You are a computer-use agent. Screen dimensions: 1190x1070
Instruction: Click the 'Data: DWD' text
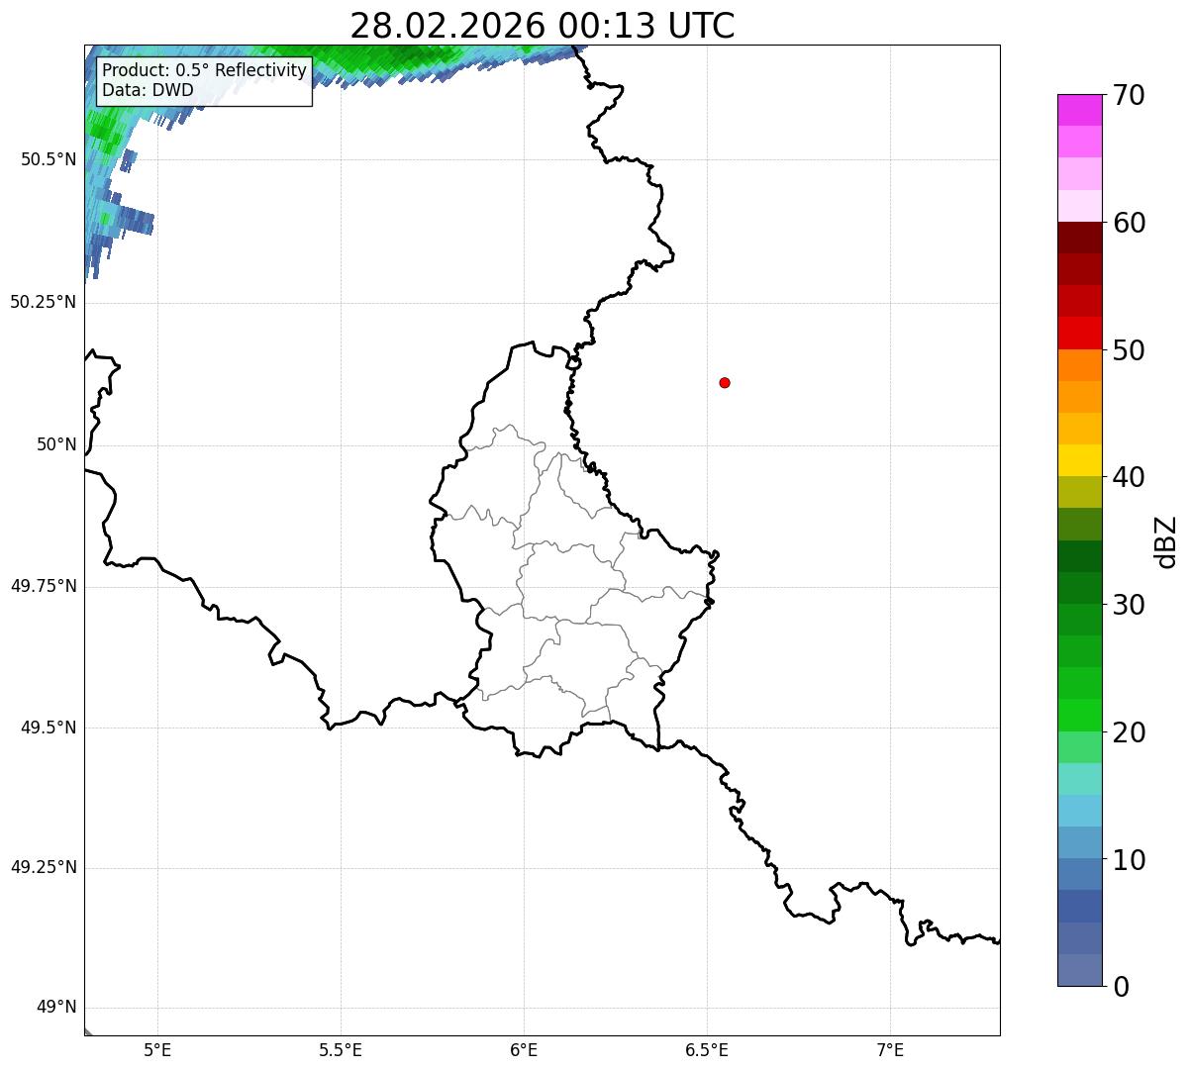(x=148, y=90)
